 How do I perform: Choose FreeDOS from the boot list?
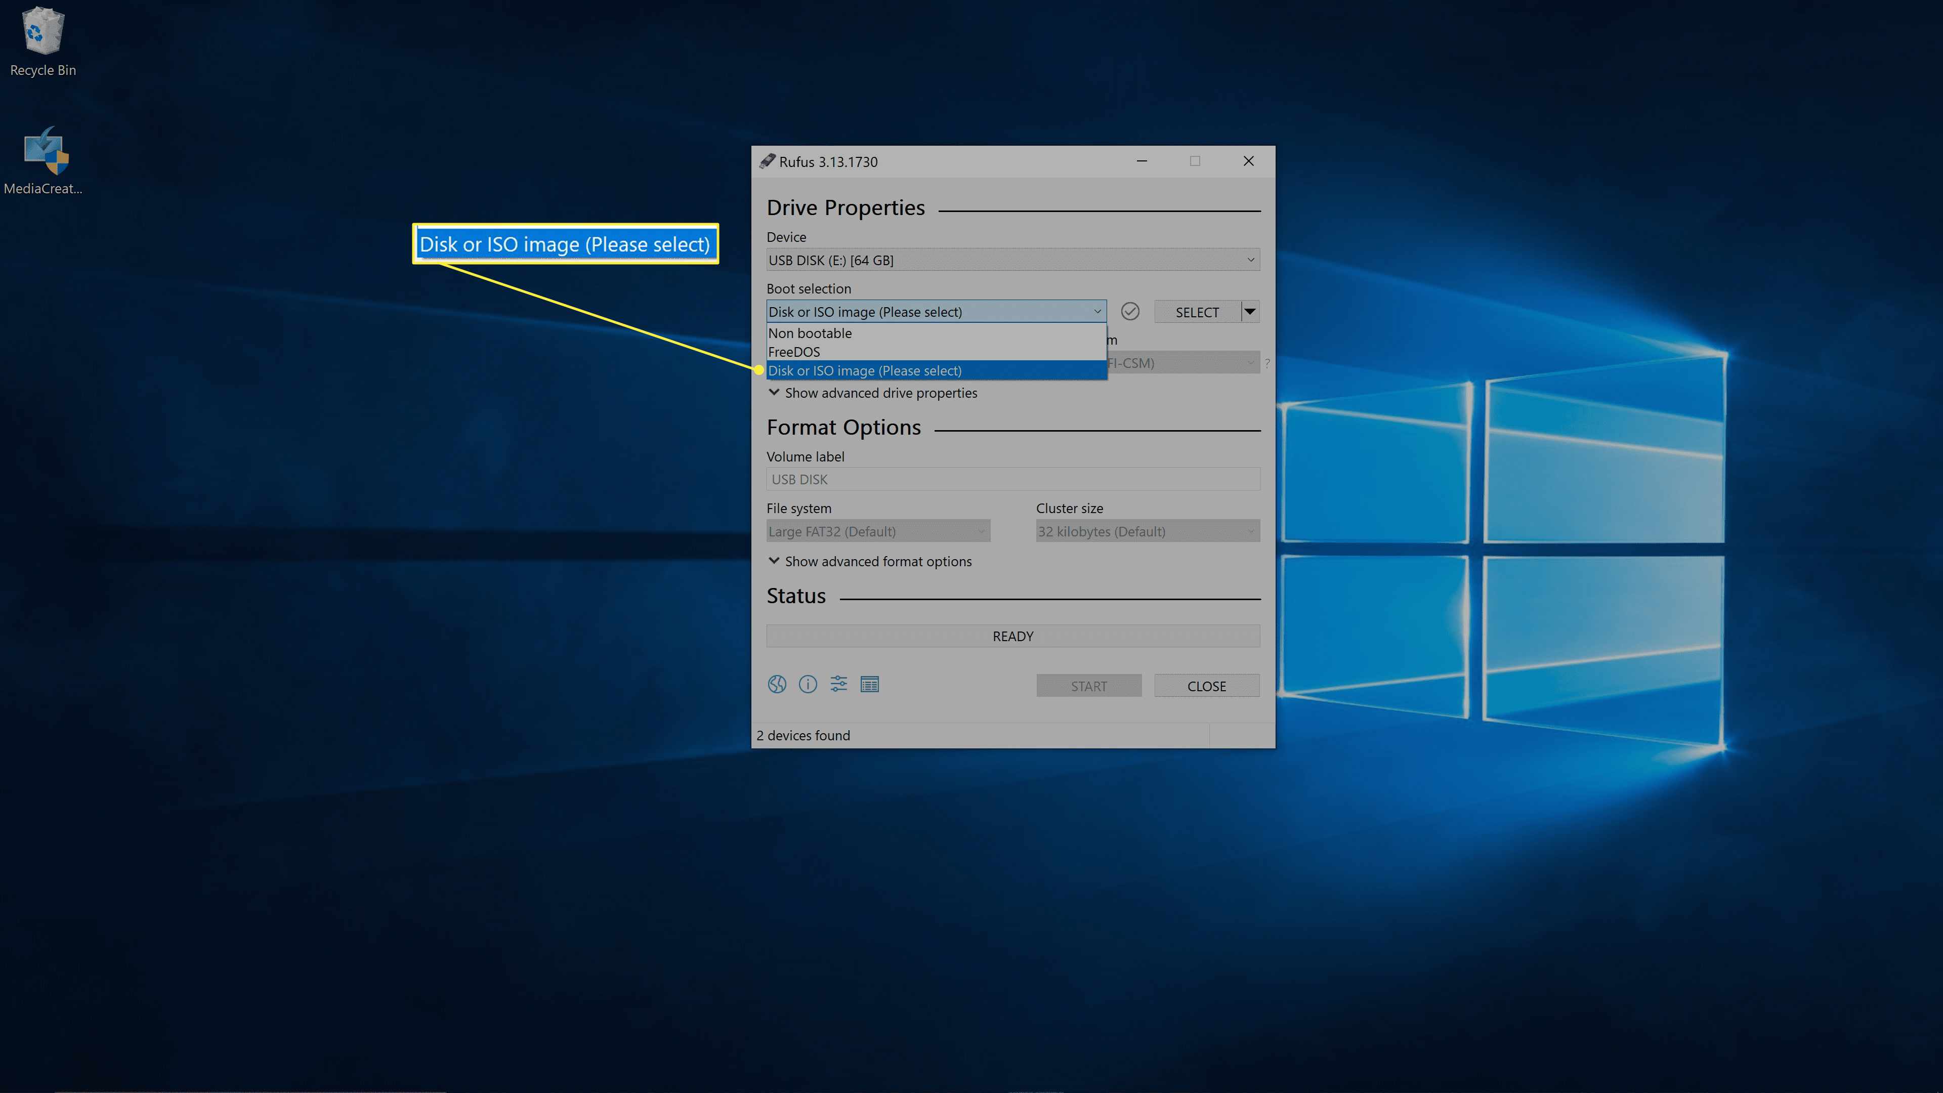pos(936,352)
